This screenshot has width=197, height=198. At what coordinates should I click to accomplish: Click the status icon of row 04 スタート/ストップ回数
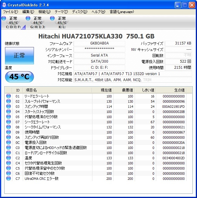point(9,112)
